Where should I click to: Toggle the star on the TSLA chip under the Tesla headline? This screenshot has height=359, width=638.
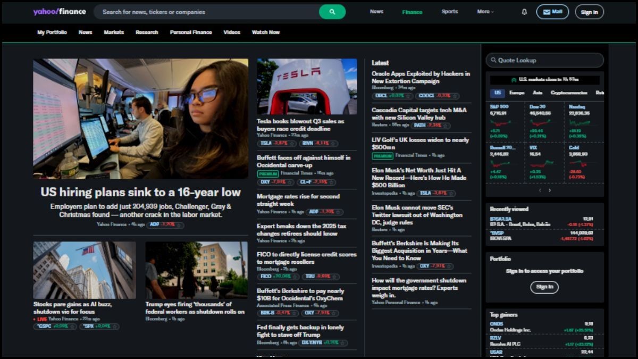tap(292, 144)
